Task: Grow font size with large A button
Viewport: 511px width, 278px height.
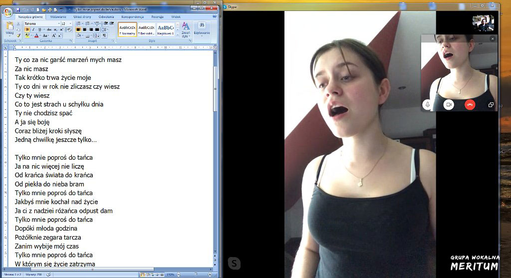Action: coord(54,35)
